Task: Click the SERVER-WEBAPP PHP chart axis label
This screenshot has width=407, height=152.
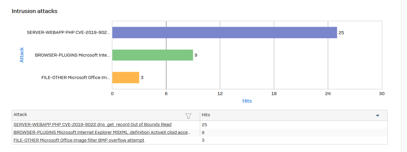Action: click(69, 33)
